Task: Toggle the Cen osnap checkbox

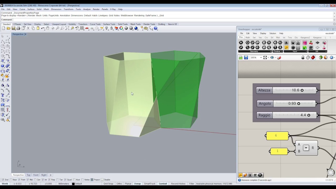Action: coord(35,180)
